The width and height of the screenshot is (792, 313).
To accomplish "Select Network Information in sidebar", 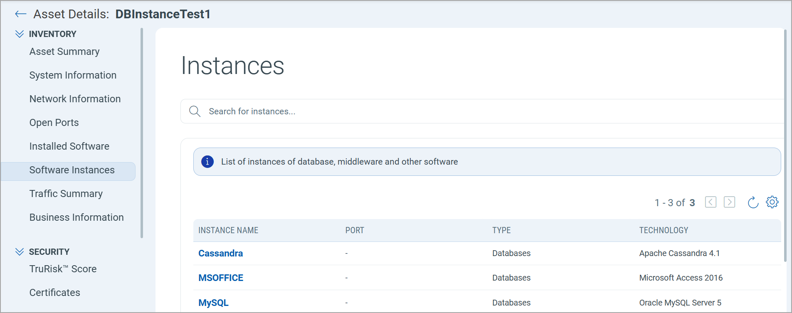I will click(x=75, y=99).
